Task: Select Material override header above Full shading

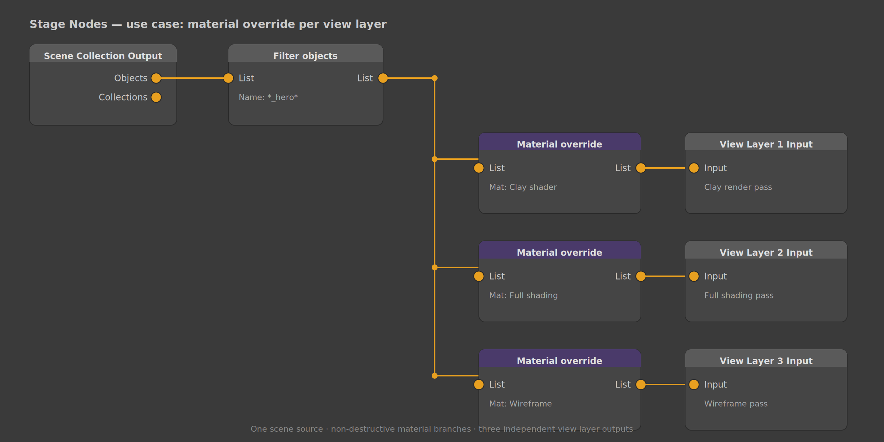Action: click(560, 250)
